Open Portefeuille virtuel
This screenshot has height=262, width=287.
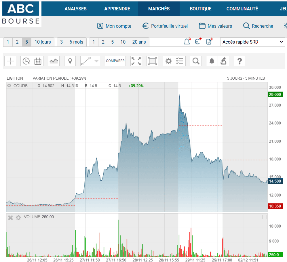(165, 26)
